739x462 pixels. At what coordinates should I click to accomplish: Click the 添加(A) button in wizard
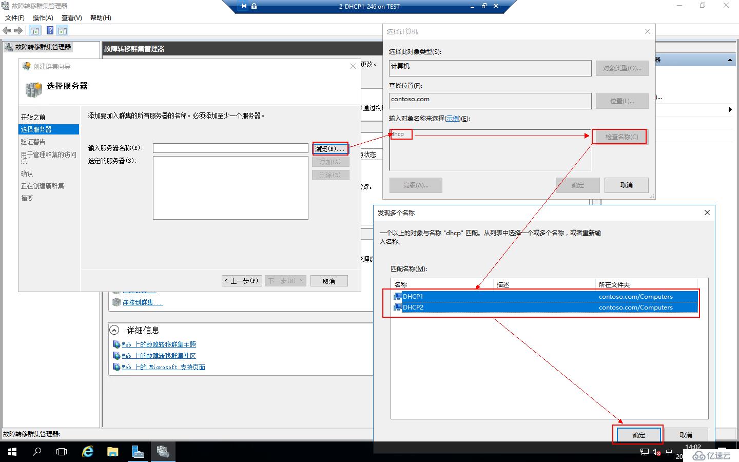tap(330, 162)
